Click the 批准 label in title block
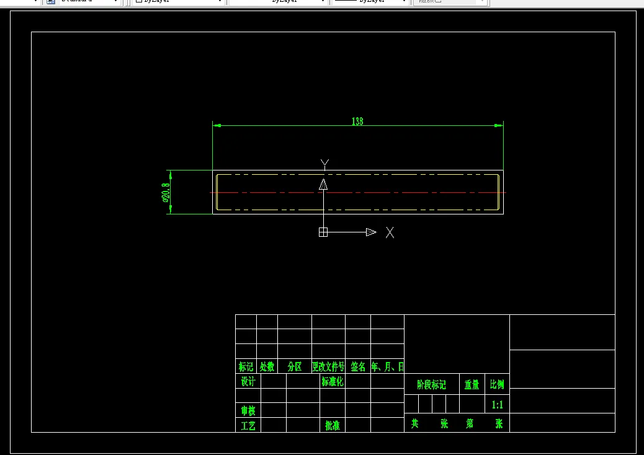This screenshot has width=644, height=455. (x=333, y=425)
